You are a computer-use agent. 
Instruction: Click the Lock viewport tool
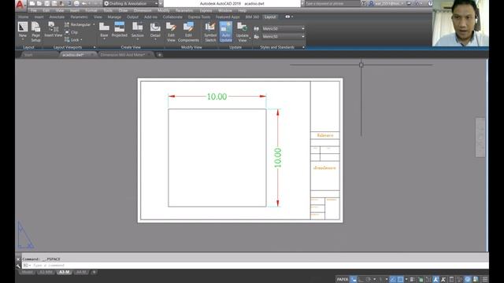[72, 40]
